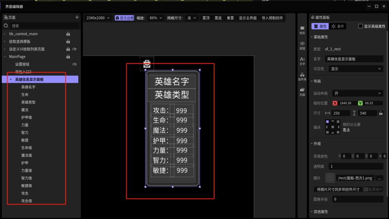The height and width of the screenshot is (219, 389).
Task: Toggle visibility of 自定义UI拾取列表页面
Action: [x=75, y=49]
